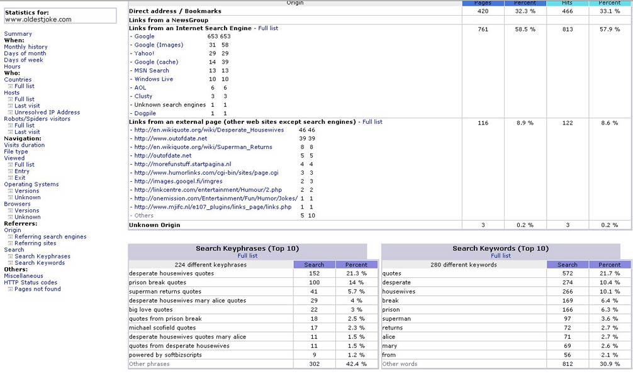Screen dimensions: 633x376
Task: Open the Summary link in sidebar
Action: tap(18, 34)
